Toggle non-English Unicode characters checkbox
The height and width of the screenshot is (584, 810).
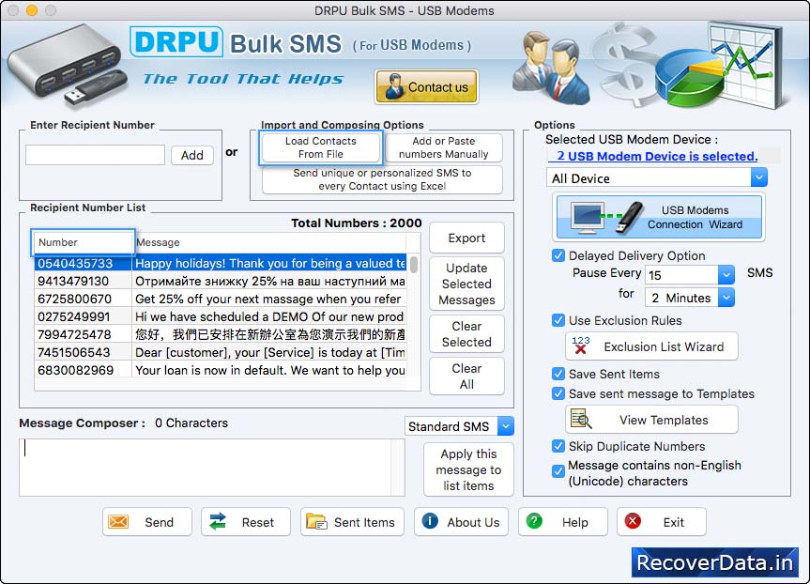pos(558,471)
